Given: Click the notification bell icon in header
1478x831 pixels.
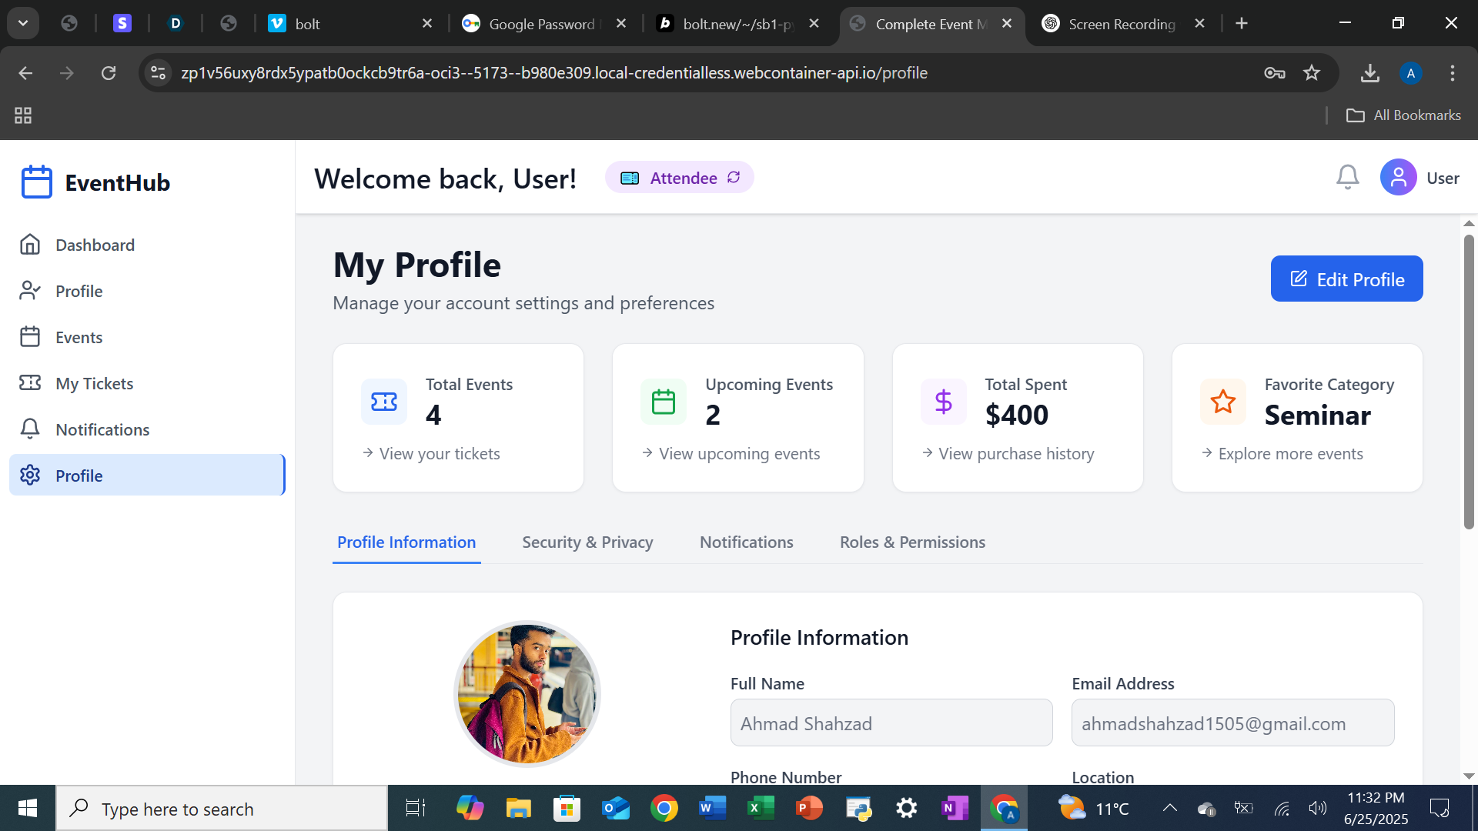Looking at the screenshot, I should point(1347,178).
